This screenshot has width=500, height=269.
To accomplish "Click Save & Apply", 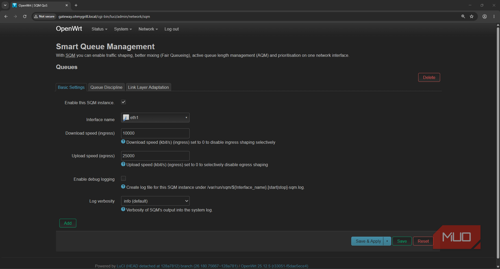I will point(367,241).
